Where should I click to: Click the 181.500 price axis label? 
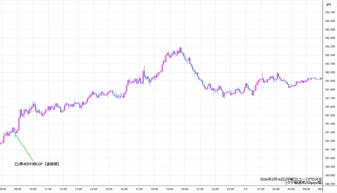[x=330, y=115]
